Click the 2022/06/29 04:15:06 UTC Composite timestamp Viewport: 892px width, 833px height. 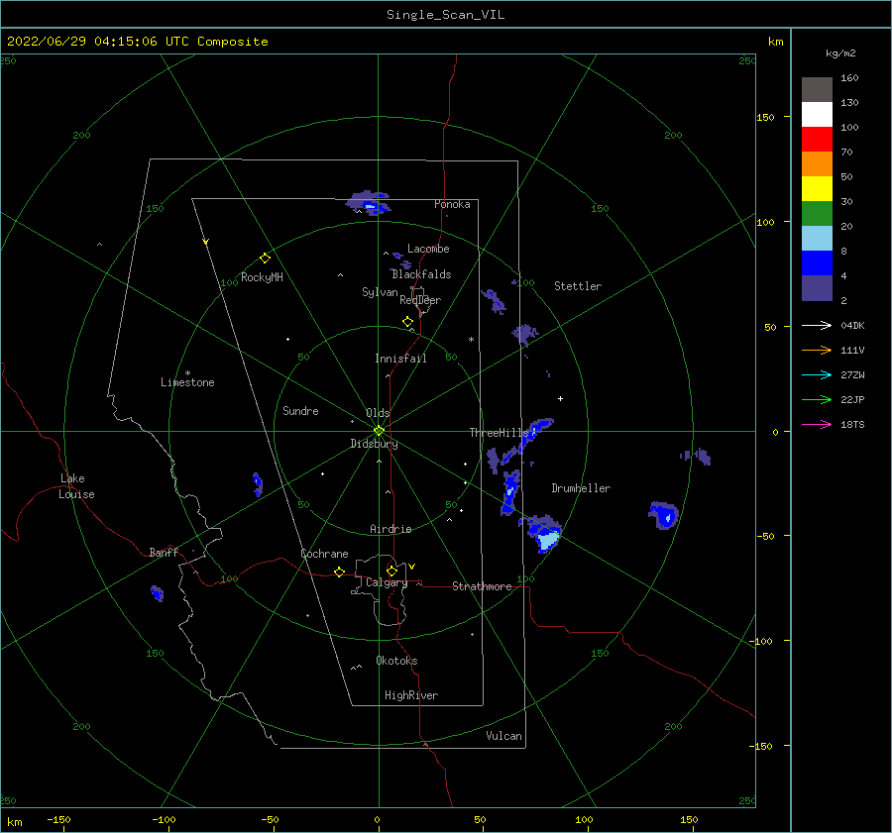(x=137, y=42)
